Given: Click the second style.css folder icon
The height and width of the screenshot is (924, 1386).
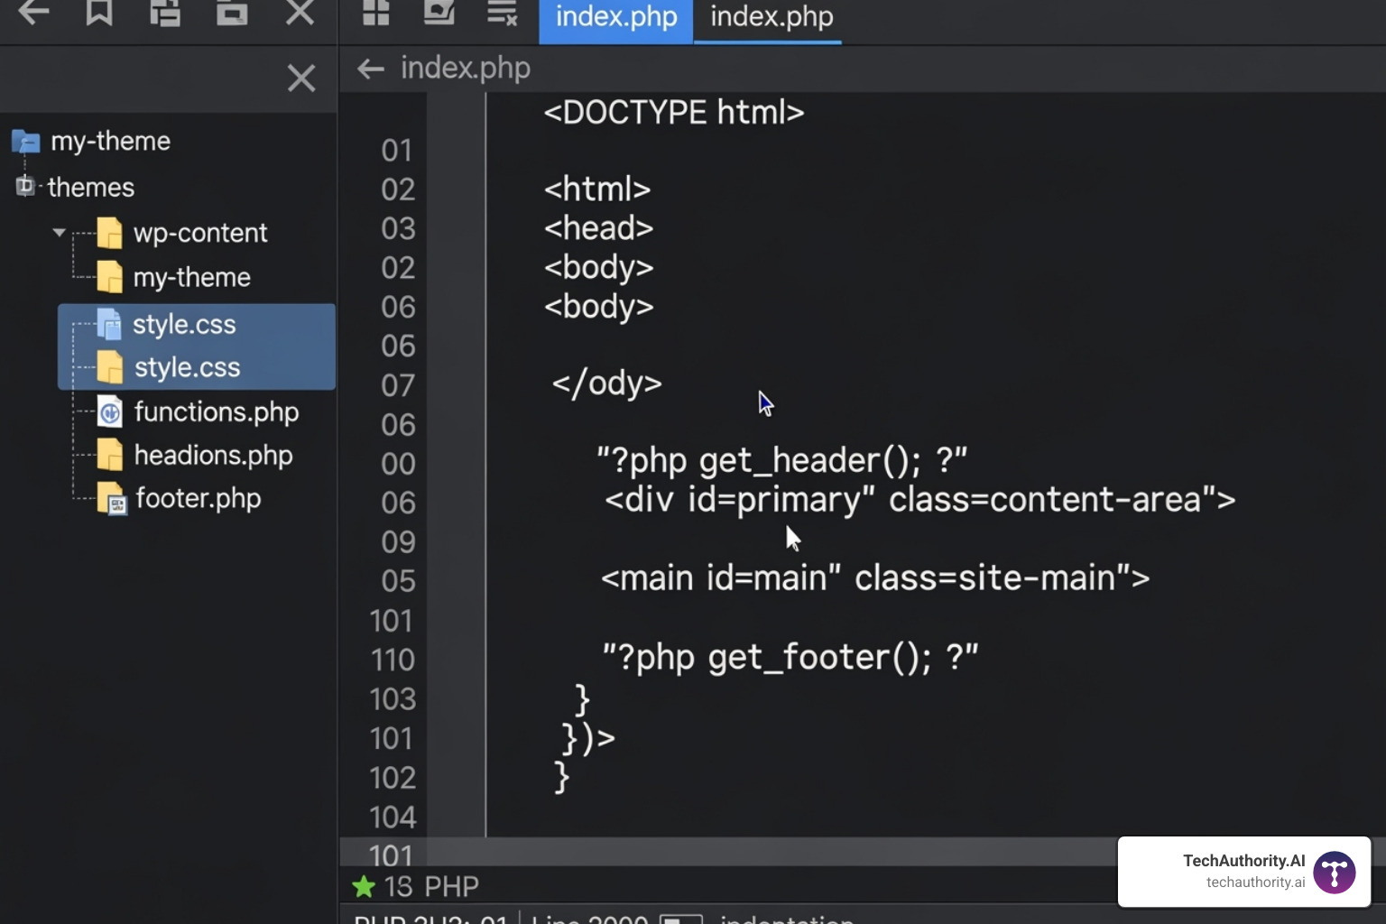Looking at the screenshot, I should tap(109, 367).
